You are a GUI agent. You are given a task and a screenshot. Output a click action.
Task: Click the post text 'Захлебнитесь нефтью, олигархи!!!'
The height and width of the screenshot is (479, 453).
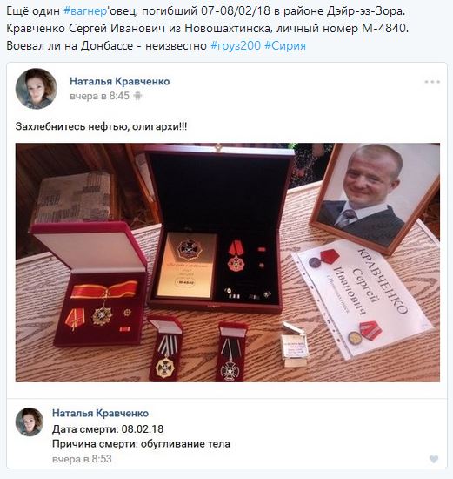pyautogui.click(x=101, y=126)
